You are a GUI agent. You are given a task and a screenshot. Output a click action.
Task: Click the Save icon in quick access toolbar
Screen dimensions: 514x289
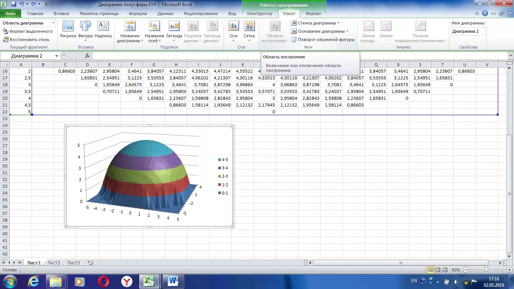14,4
